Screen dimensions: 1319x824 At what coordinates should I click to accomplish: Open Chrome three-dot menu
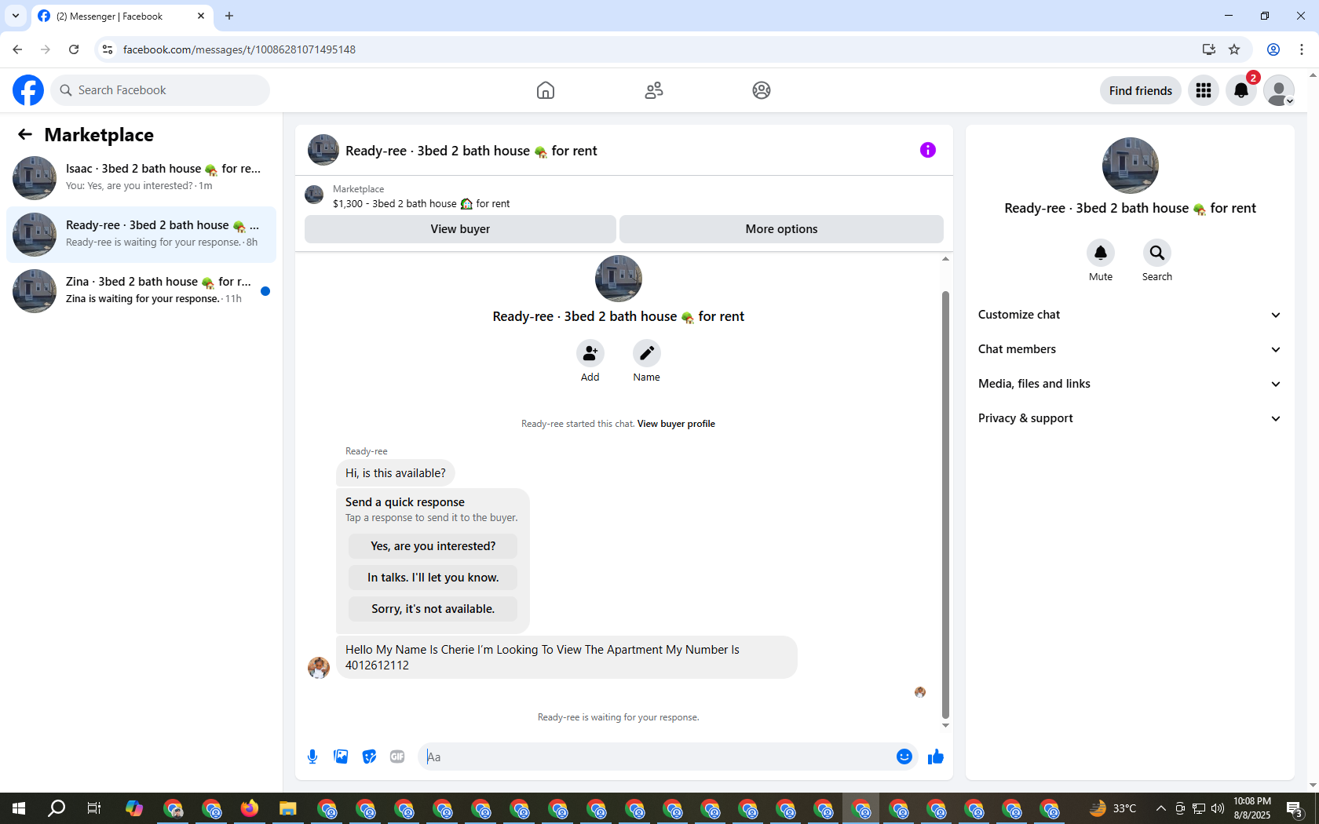pyautogui.click(x=1302, y=49)
